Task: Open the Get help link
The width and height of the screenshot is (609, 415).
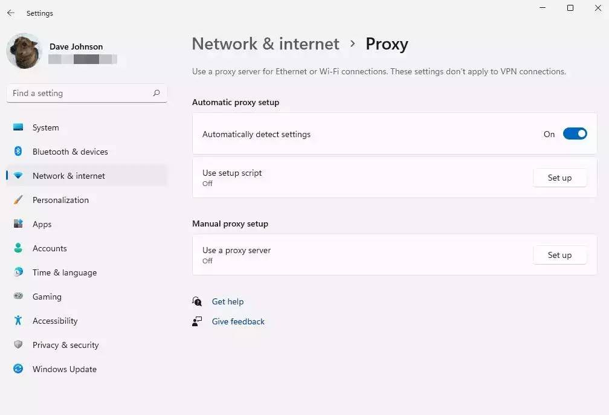Action: click(x=228, y=301)
